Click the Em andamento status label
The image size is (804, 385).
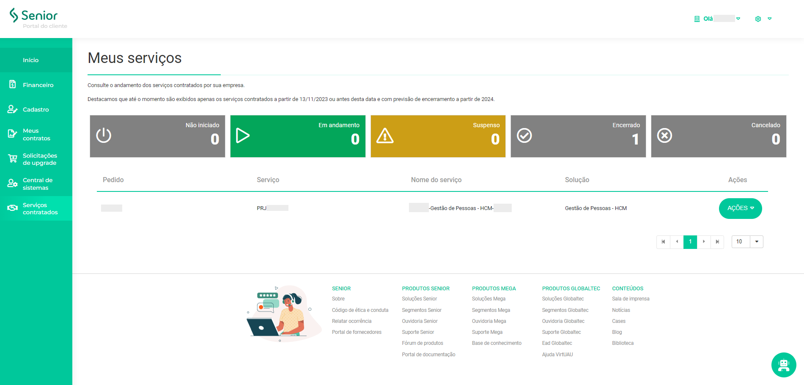coord(339,125)
